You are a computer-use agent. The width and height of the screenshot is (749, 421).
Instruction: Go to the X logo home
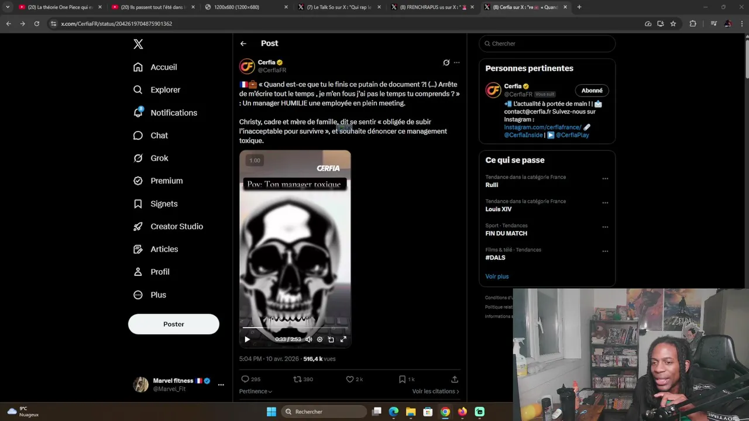(138, 44)
